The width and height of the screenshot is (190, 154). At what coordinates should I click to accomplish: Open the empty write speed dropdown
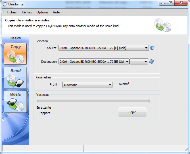click(x=139, y=62)
